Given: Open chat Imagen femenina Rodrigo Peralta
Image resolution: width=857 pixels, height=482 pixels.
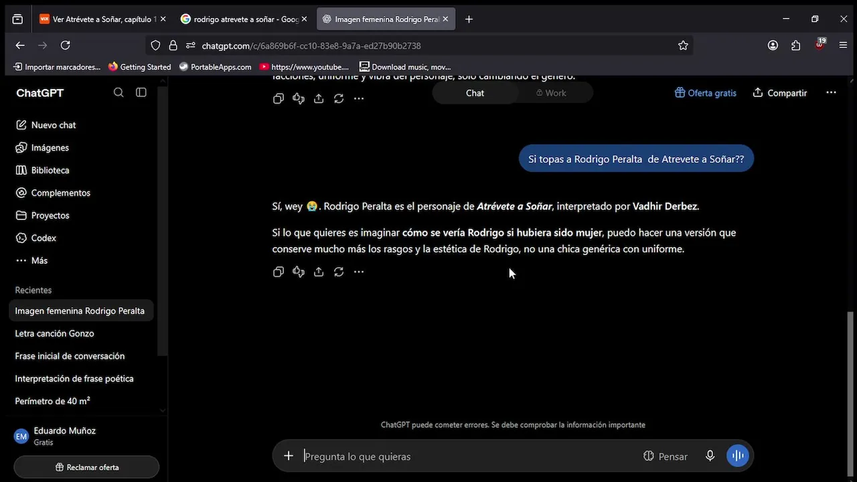Looking at the screenshot, I should 81,311.
